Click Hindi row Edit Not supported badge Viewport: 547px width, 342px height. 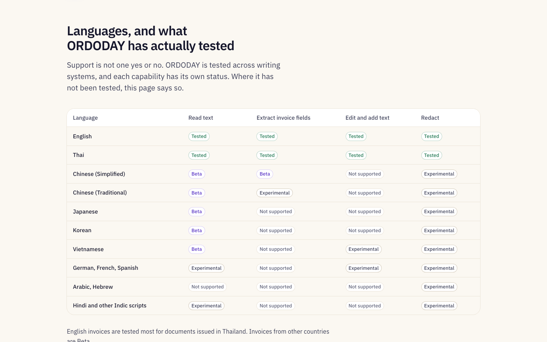pos(365,306)
